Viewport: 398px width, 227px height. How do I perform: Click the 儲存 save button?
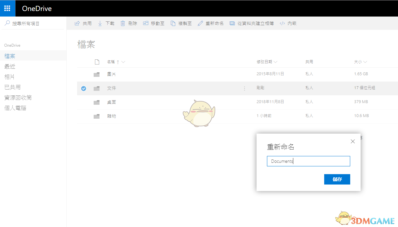point(337,179)
